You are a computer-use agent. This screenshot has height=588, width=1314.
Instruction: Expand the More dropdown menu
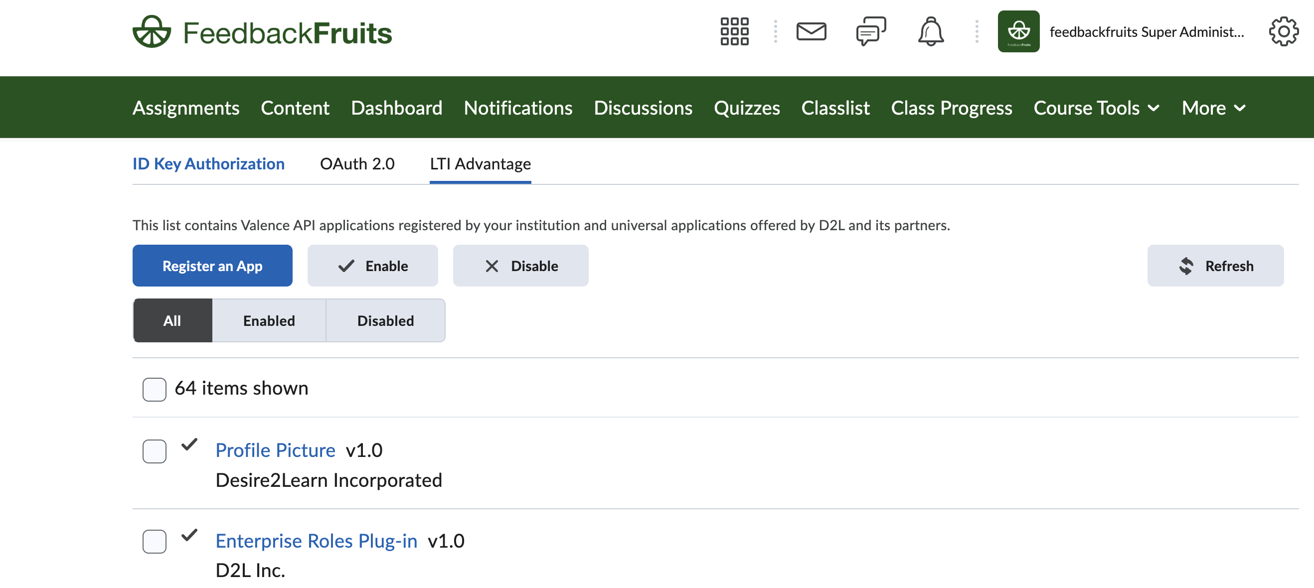click(1213, 108)
